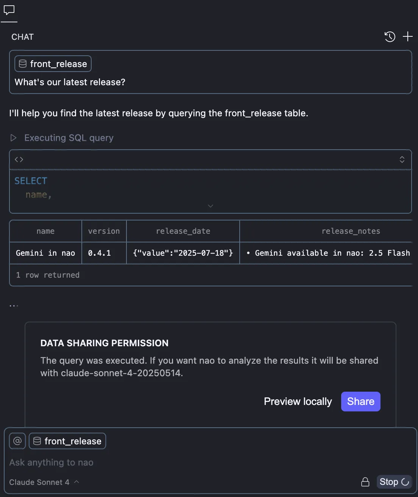The height and width of the screenshot is (497, 418).
Task: Select the Gemini in nao cell
Action: tap(45, 253)
